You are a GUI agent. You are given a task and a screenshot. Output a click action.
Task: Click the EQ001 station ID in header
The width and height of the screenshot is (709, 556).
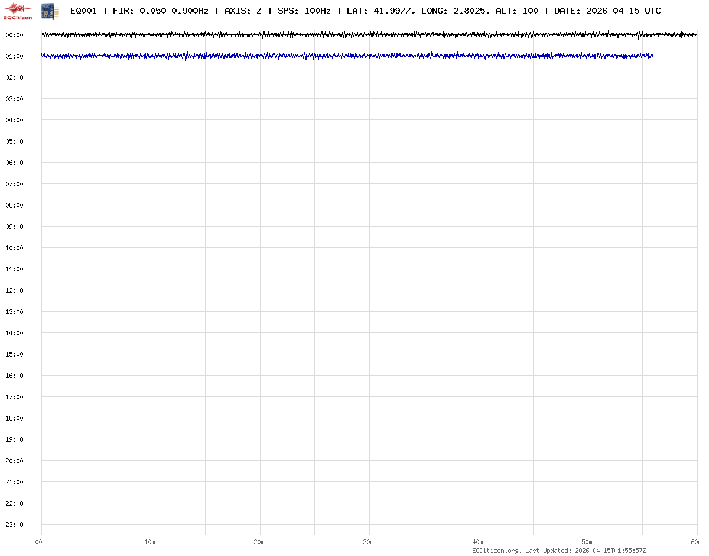click(83, 11)
